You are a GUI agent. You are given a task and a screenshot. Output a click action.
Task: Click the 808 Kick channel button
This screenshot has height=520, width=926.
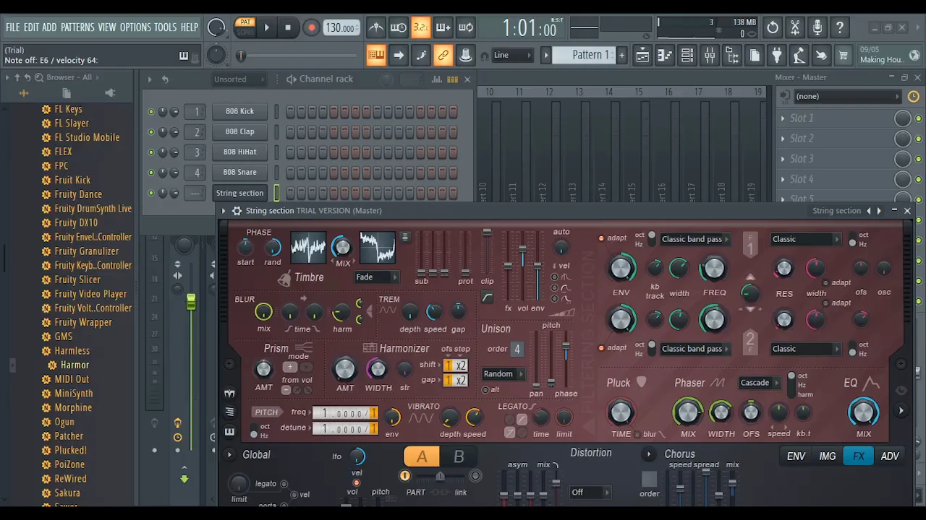tap(239, 112)
